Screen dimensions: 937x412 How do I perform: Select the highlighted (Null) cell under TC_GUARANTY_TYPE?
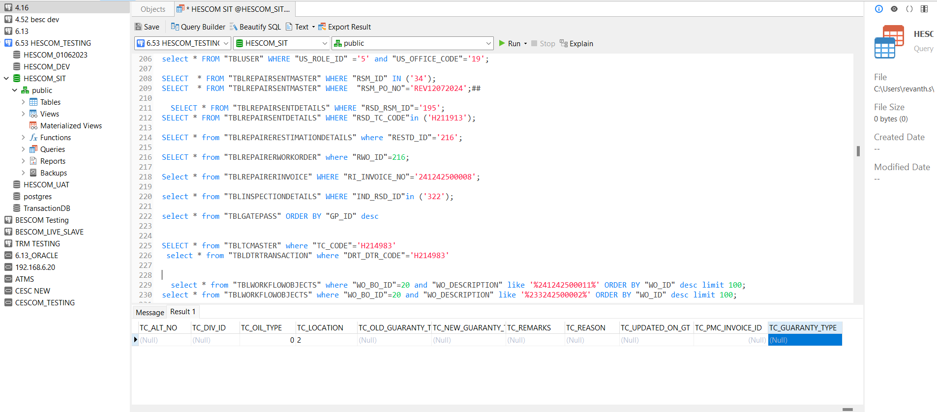coord(805,340)
